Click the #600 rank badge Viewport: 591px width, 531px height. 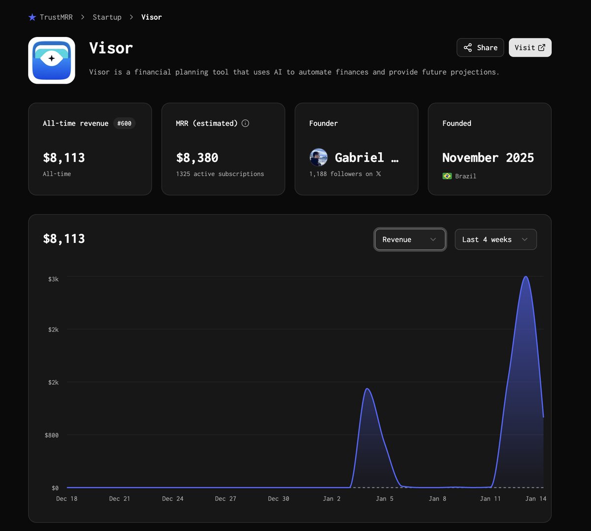pyautogui.click(x=124, y=123)
